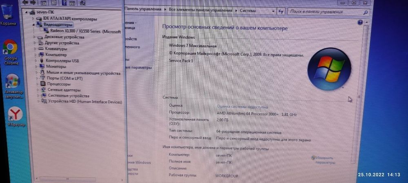Select the Radeon X1300 / X1550 Series adapter
The height and width of the screenshot is (183, 408).
pos(85,31)
